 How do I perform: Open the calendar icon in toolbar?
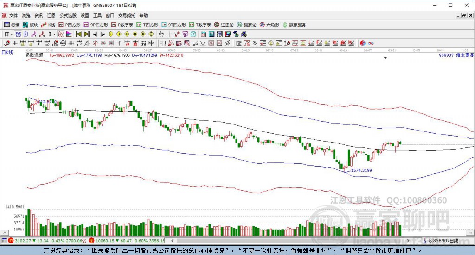pyautogui.click(x=204, y=34)
